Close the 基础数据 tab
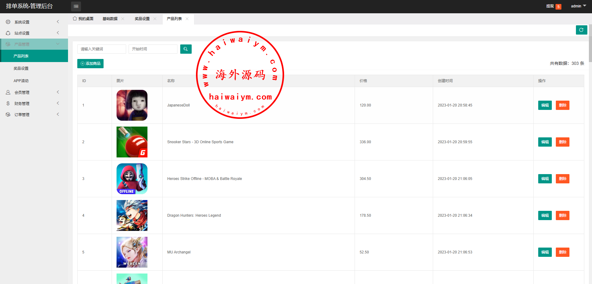This screenshot has height=284, width=592. (123, 19)
